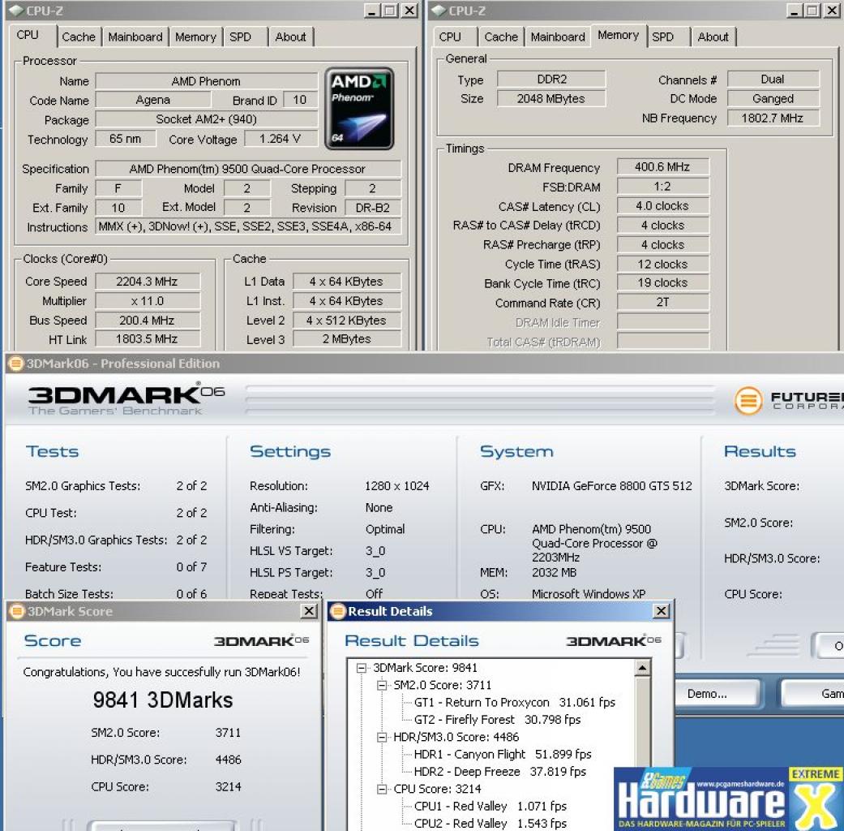This screenshot has height=831, width=844.
Task: Click the DRAM Frequency 400.6 MHz field
Action: click(662, 167)
